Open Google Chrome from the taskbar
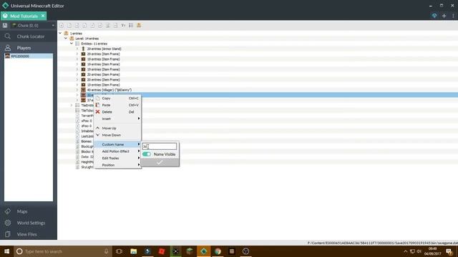 218,251
